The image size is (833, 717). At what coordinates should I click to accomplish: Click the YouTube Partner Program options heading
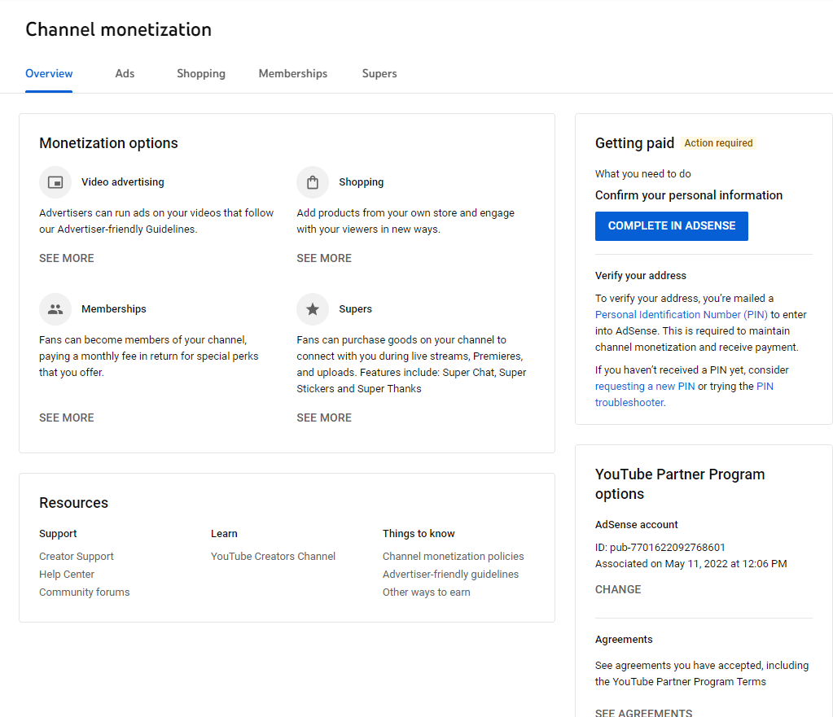pos(679,484)
